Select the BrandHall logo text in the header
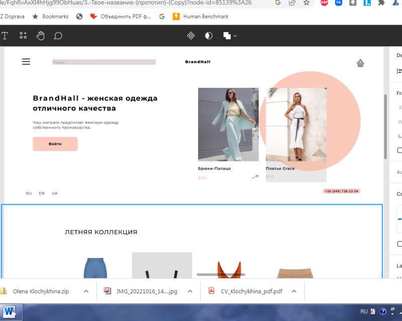402x321 pixels. point(197,62)
